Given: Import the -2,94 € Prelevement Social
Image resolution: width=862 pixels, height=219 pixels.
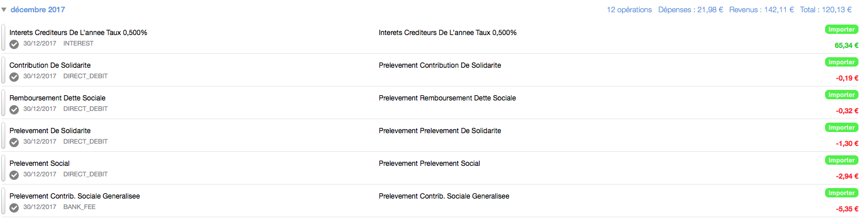Looking at the screenshot, I should pyautogui.click(x=841, y=160).
